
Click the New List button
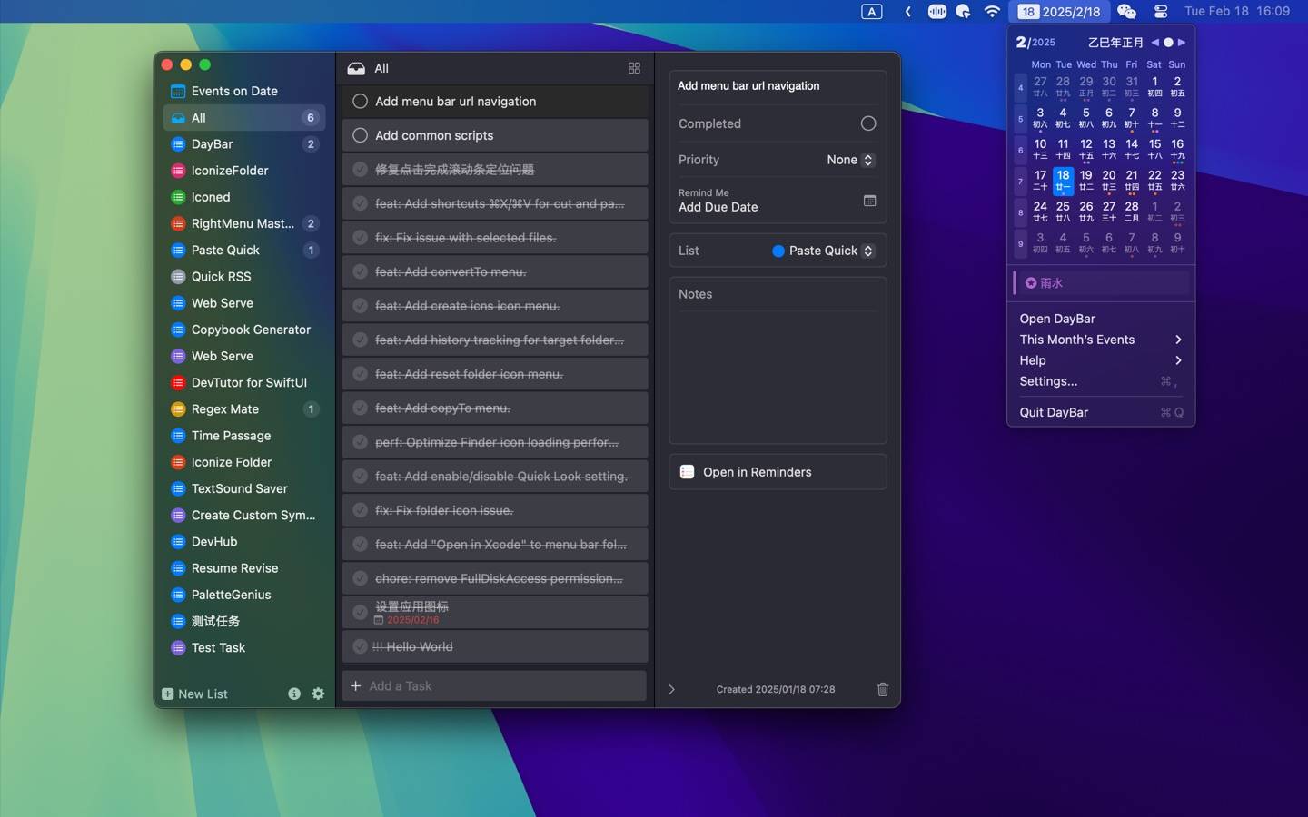pos(194,694)
